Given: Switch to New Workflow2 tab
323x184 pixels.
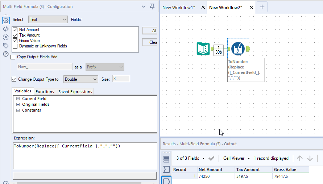Looking at the screenshot, I should [x=225, y=8].
